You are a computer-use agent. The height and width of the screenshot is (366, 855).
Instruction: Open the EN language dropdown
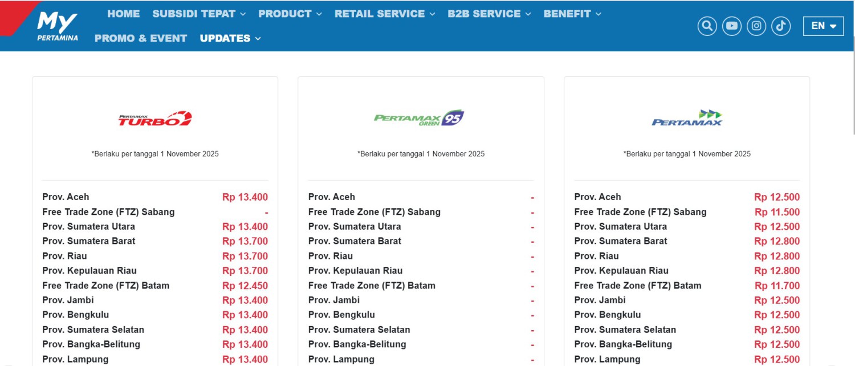(x=823, y=26)
